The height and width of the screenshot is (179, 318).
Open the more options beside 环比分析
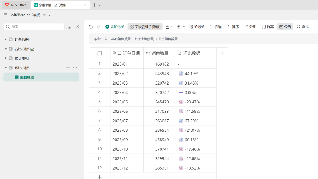75,68
